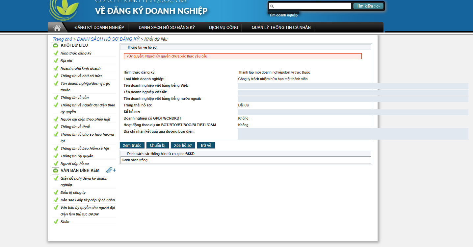The height and width of the screenshot is (247, 473).
Task: Click the green check beside Khác
Action: (56, 221)
